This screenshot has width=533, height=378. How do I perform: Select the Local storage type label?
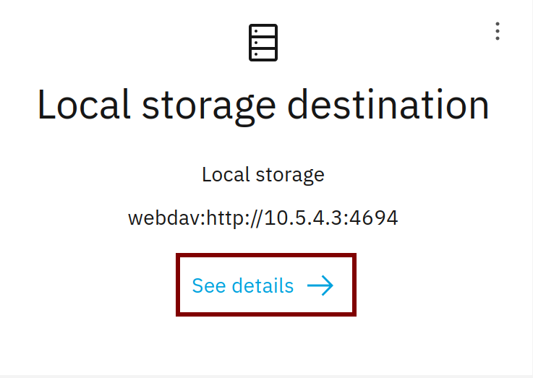263,174
